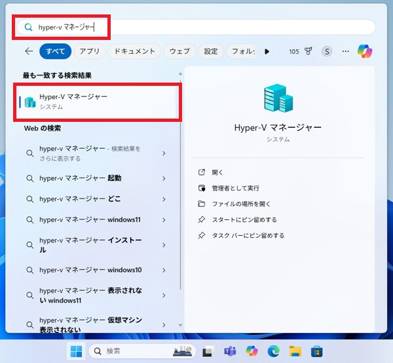Click the open icon beside 開く
This screenshot has height=363, width=393.
point(202,172)
